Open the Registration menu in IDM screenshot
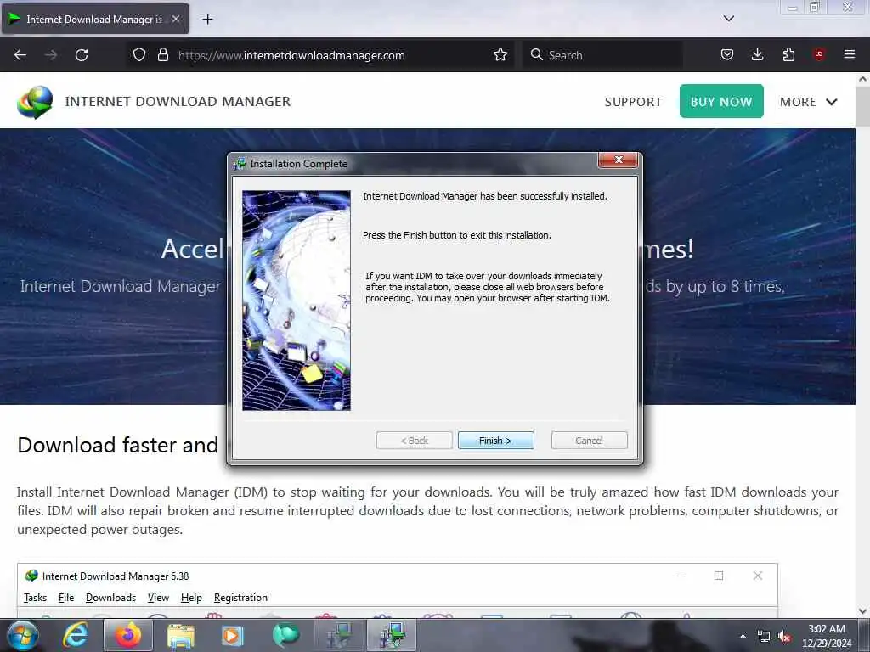The width and height of the screenshot is (870, 652). 240,598
